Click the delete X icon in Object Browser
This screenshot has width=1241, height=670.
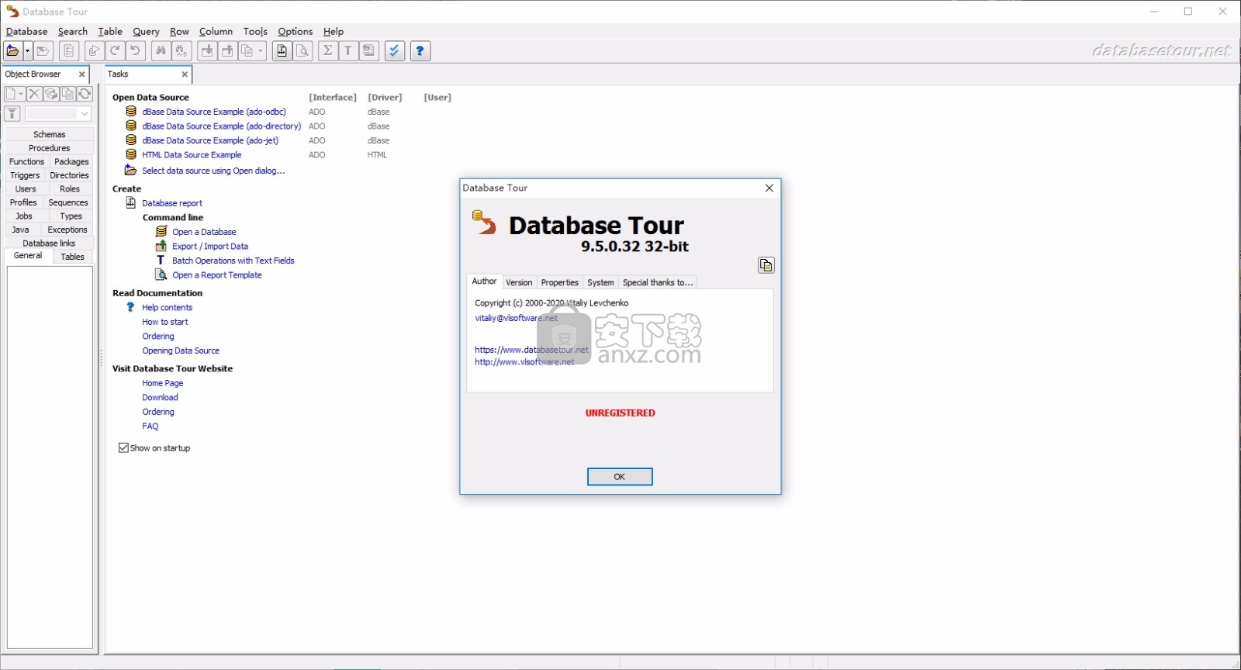click(x=34, y=94)
